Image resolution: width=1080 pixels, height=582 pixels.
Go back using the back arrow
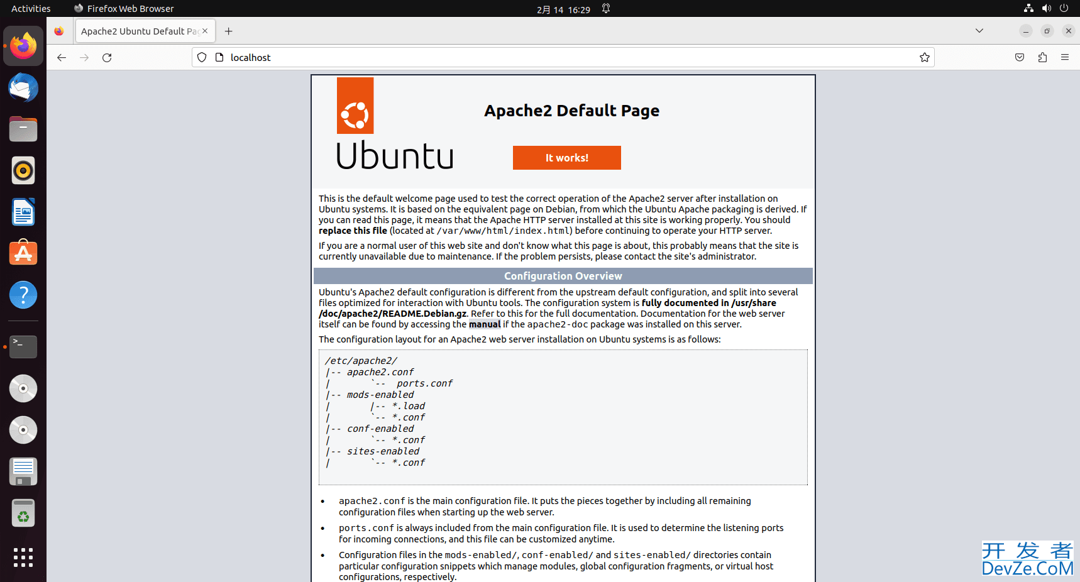pyautogui.click(x=62, y=57)
